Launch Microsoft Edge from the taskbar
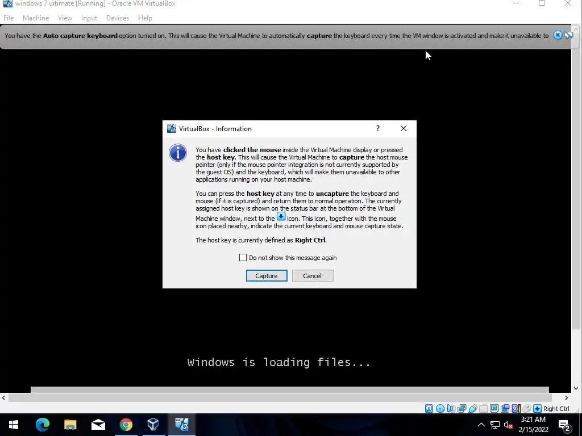This screenshot has height=436, width=582. [x=42, y=425]
